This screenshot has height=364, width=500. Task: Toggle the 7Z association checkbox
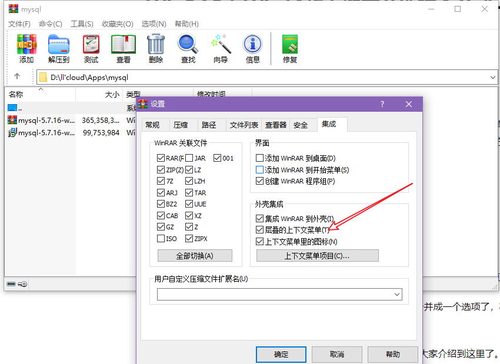coord(161,181)
